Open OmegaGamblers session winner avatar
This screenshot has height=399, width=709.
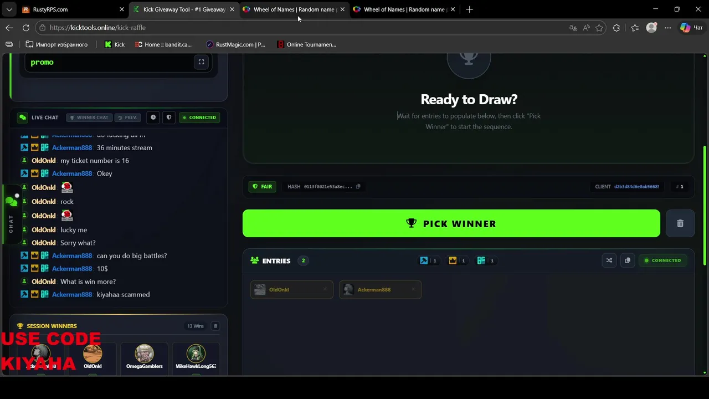(145, 354)
